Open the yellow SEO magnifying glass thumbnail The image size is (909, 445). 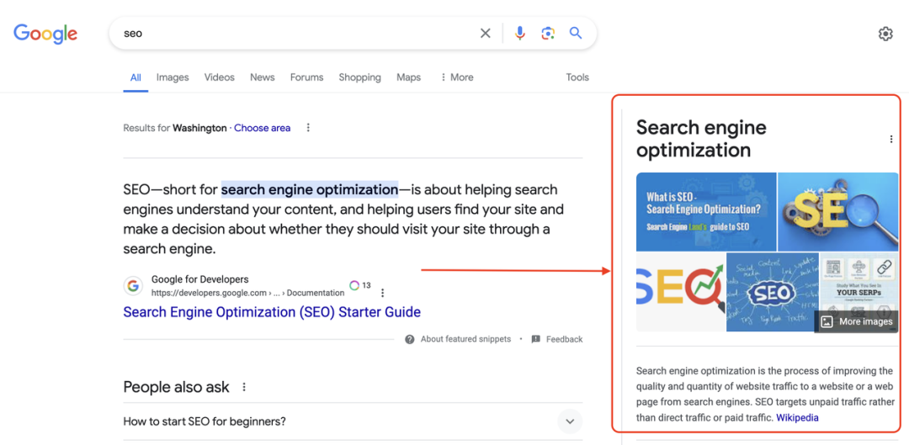coord(837,211)
